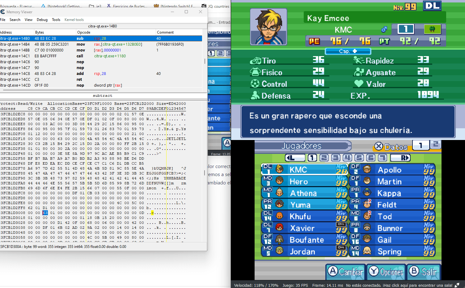Select the citra-qt.exe+14BB mov row
Viewport: 465px width, 288px height.
click(101, 50)
